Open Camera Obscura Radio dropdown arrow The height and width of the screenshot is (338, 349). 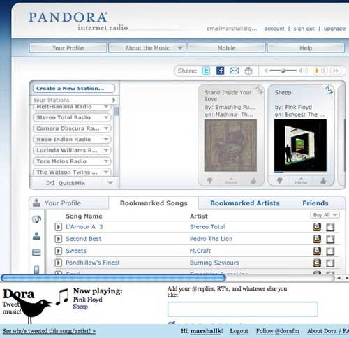(106, 128)
